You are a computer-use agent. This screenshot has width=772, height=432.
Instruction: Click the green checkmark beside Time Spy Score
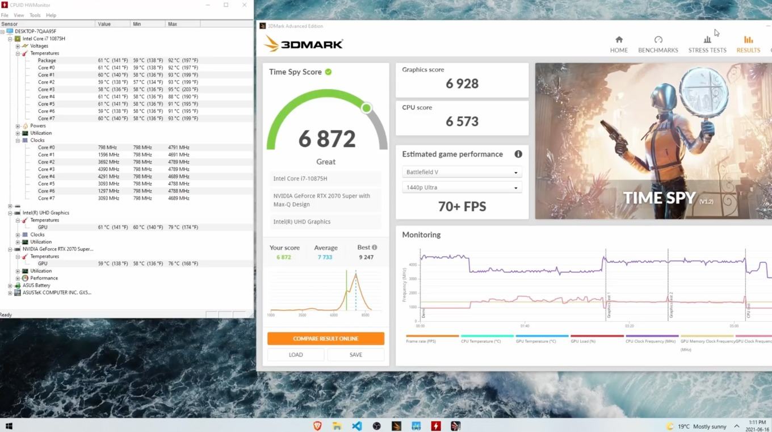tap(328, 72)
